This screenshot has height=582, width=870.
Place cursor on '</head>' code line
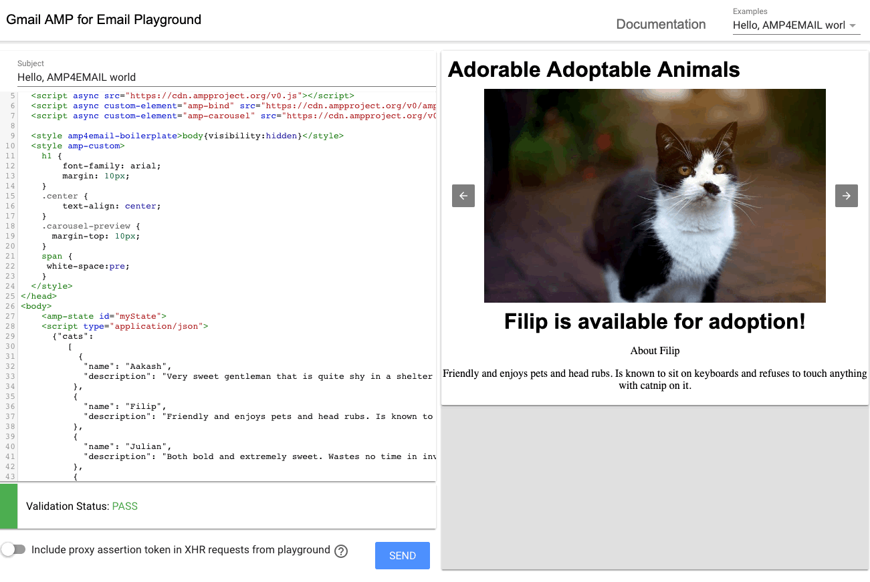[39, 296]
